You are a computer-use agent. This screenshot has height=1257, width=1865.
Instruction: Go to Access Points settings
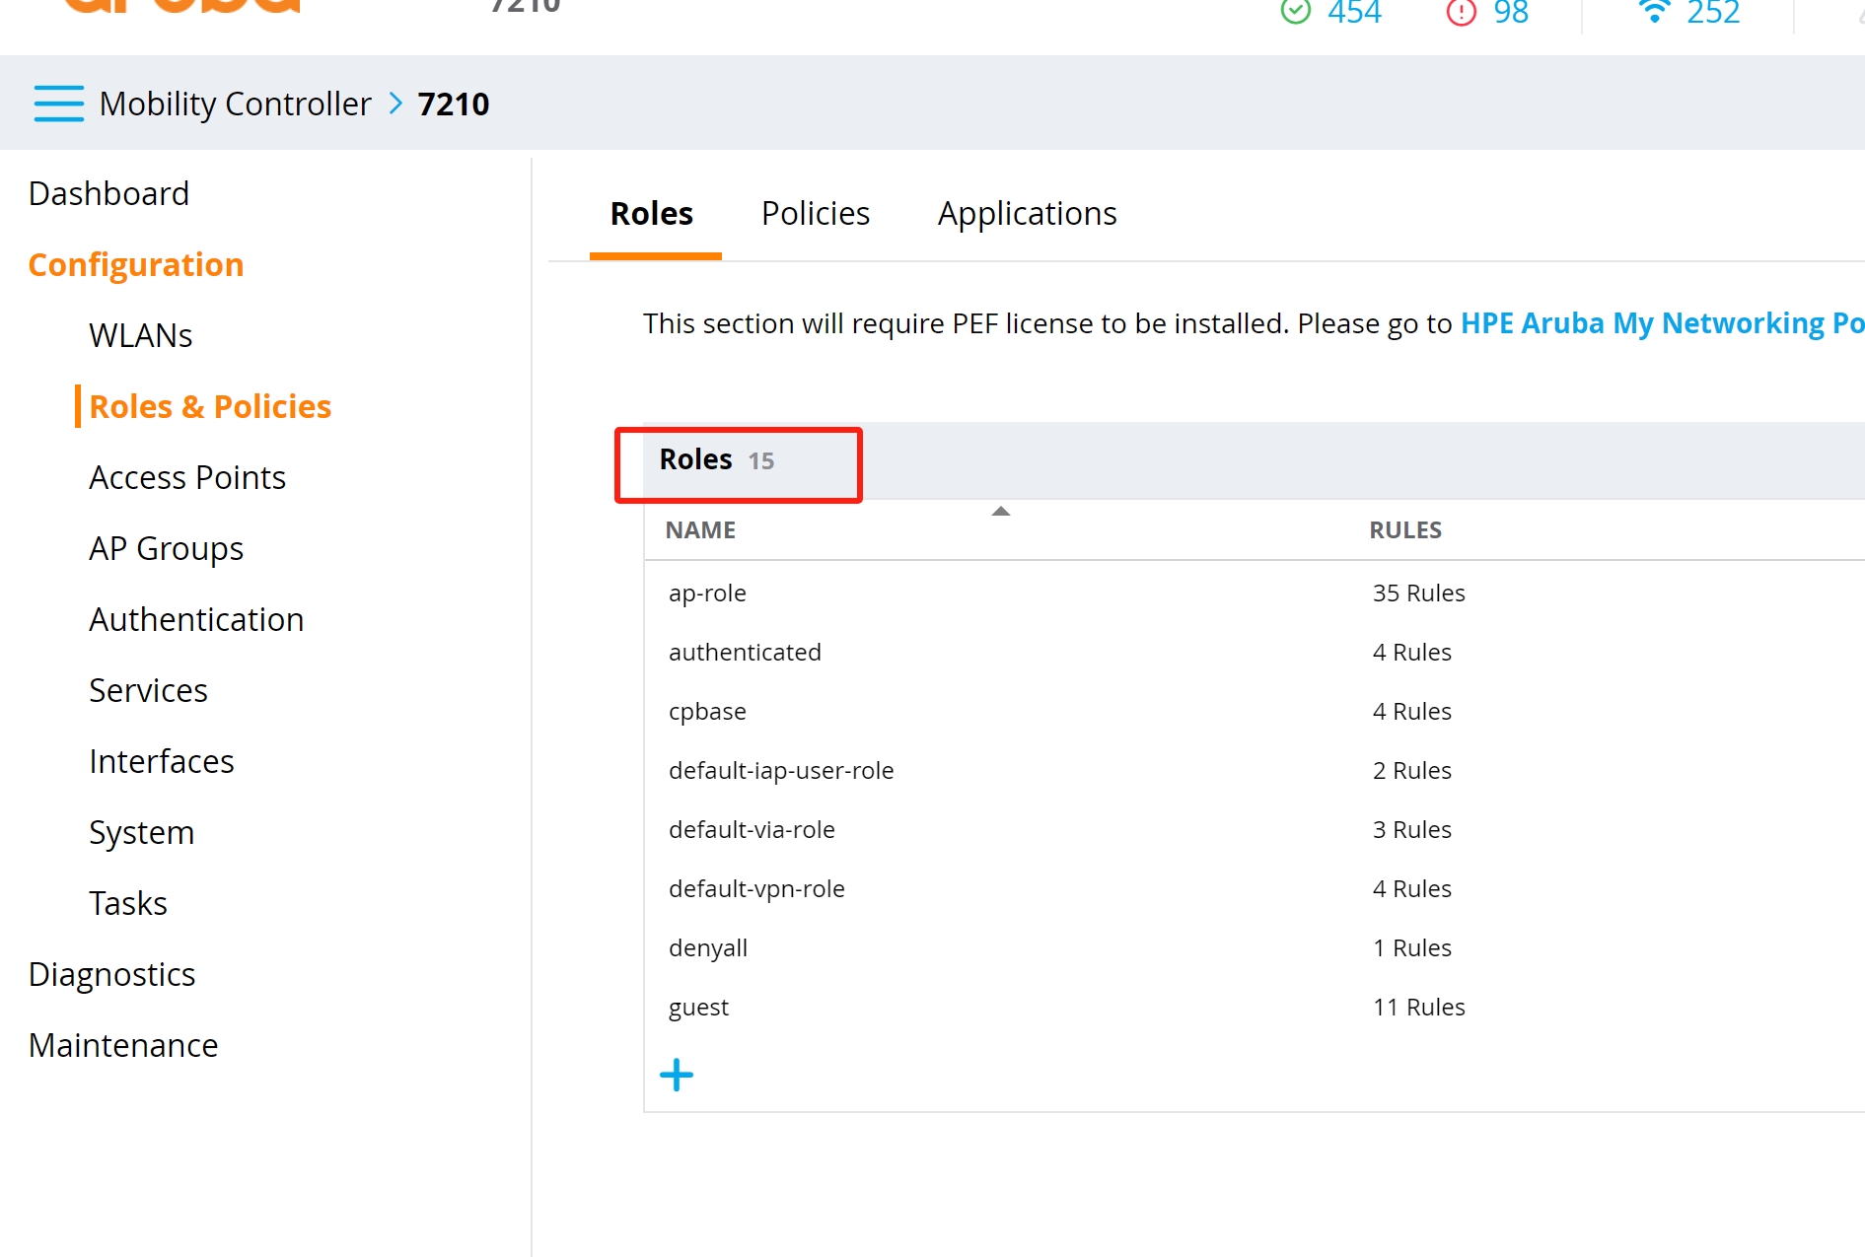point(187,478)
